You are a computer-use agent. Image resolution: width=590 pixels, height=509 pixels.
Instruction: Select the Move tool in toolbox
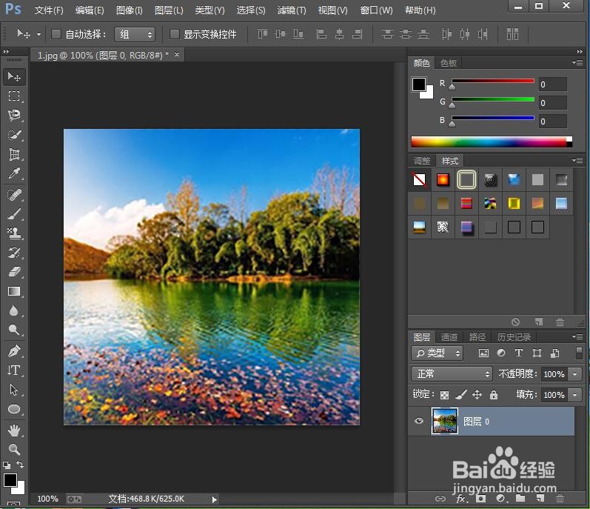(x=14, y=77)
